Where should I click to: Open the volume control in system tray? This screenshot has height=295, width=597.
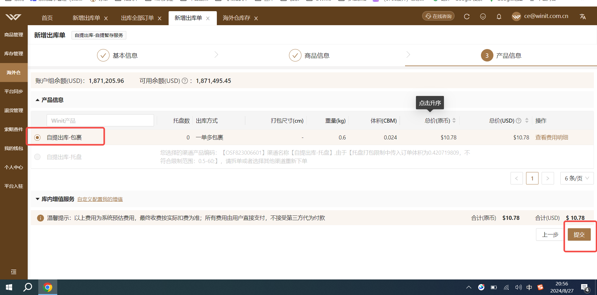[518, 287]
